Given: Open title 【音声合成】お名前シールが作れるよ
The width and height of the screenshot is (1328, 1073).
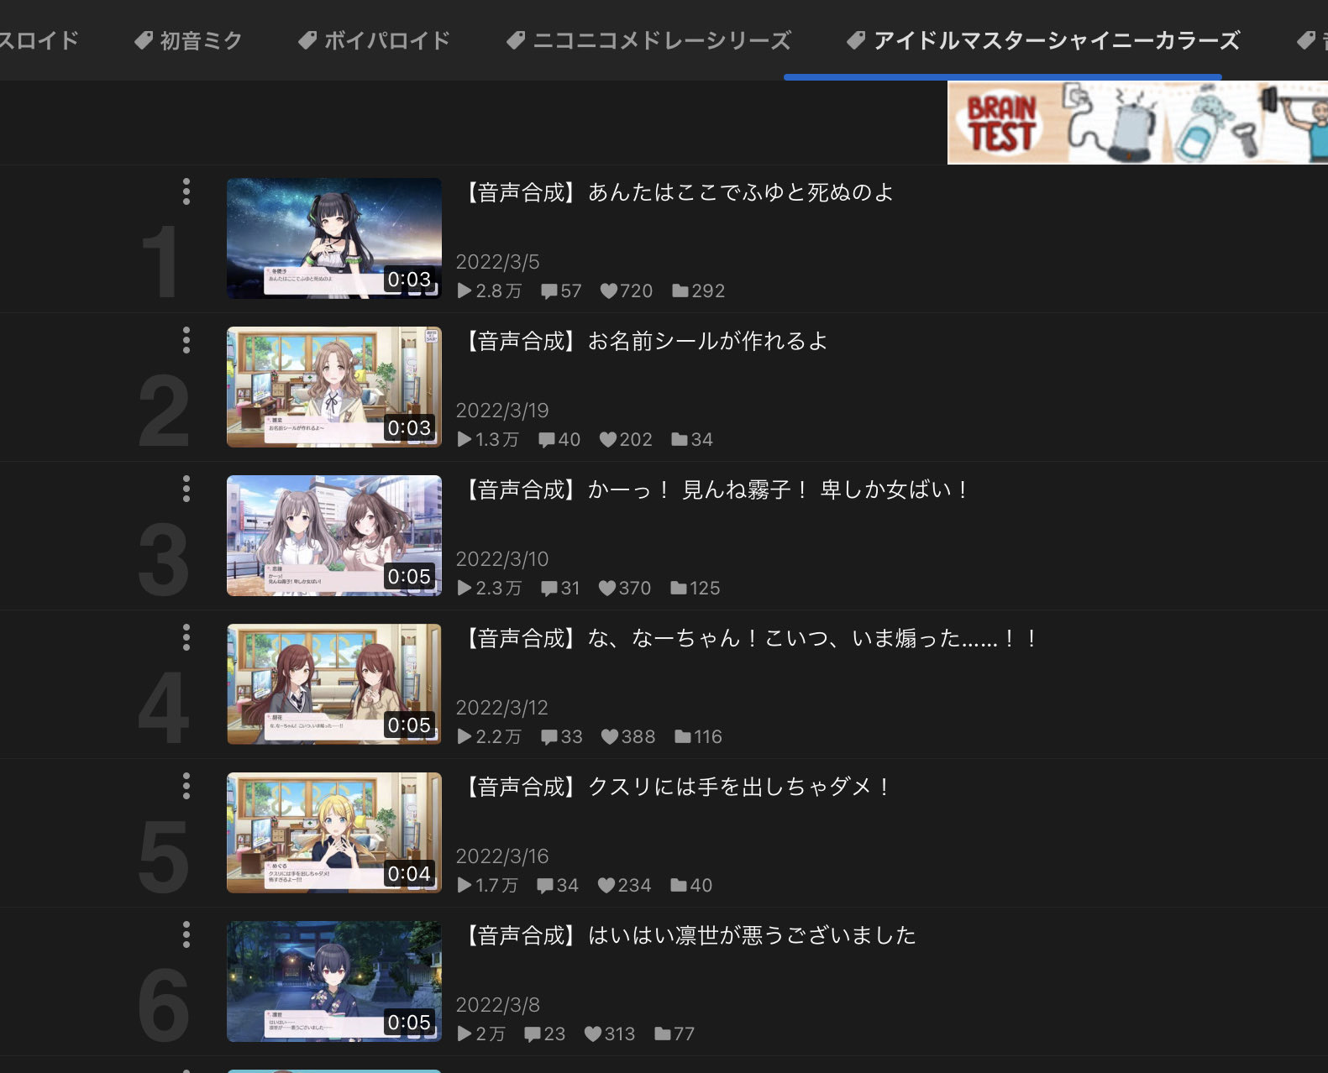Looking at the screenshot, I should coord(644,341).
